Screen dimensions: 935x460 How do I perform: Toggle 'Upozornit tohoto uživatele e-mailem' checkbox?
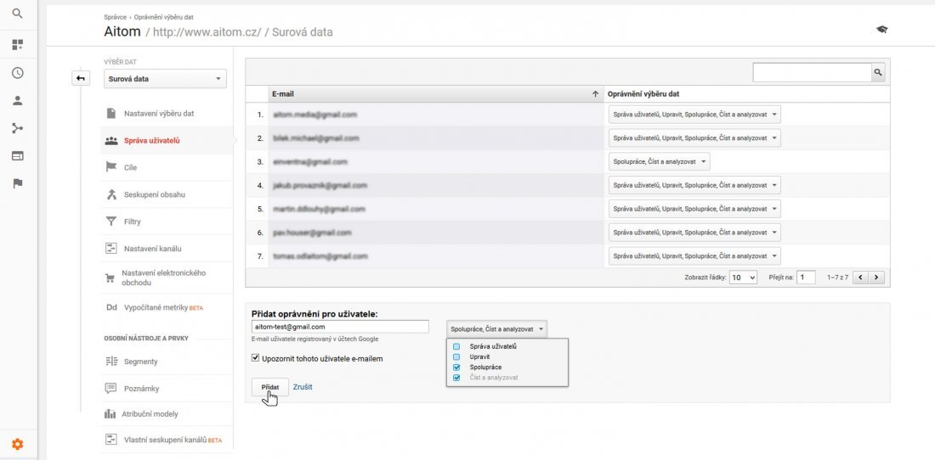click(x=256, y=358)
